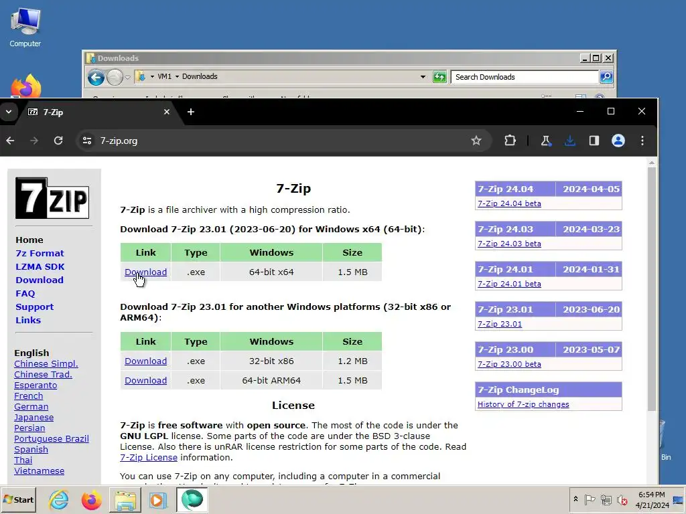Click Explorer search magnifier button
Image resolution: width=686 pixels, height=514 pixels.
[606, 77]
